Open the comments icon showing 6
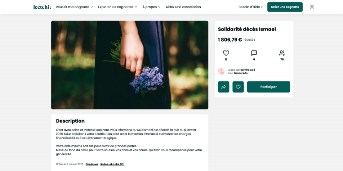Image resolution: width=343 pixels, height=171 pixels. (254, 53)
